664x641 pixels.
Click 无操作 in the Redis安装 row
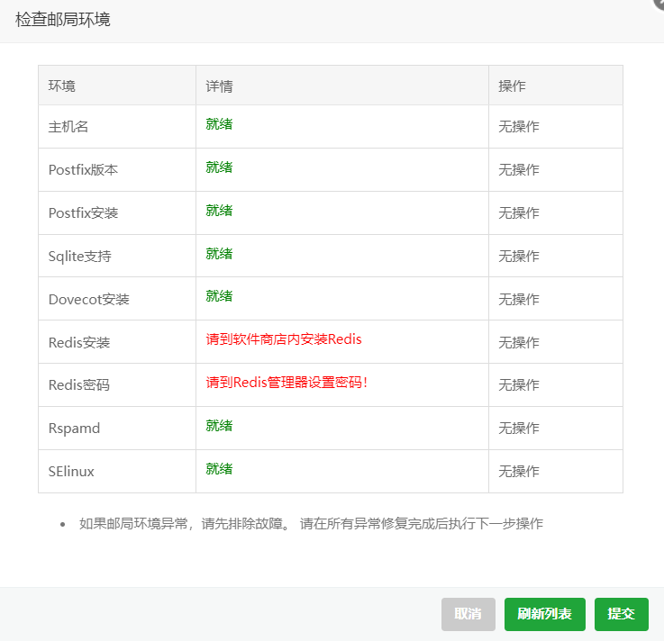pyautogui.click(x=519, y=342)
